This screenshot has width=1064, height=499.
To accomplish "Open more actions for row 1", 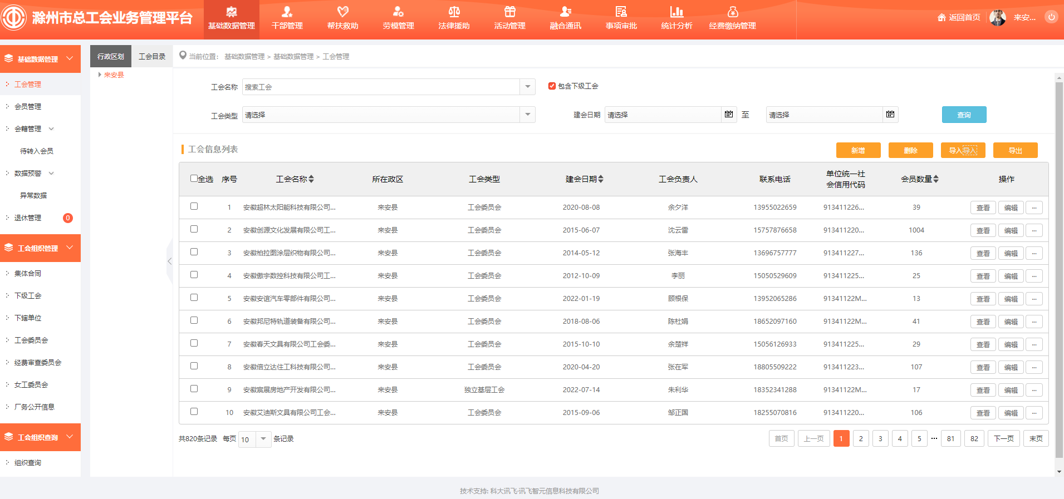I will (x=1034, y=207).
